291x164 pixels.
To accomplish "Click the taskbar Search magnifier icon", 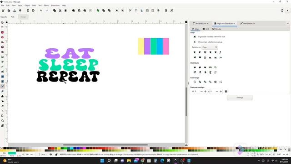I will [109, 161].
